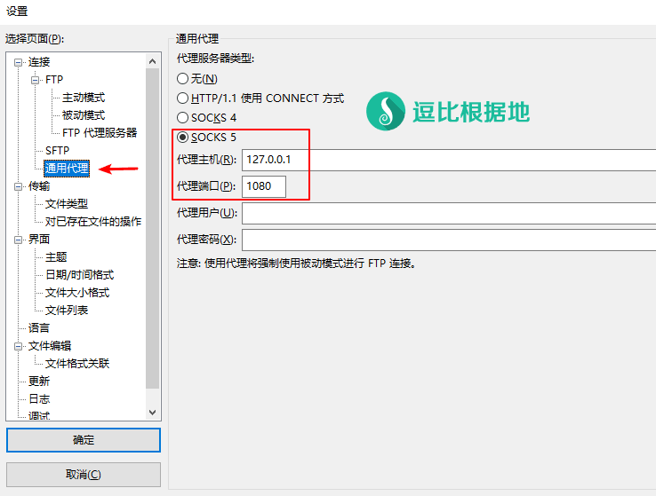
Task: Go to FTP 代理服务器 page
Action: click(100, 133)
